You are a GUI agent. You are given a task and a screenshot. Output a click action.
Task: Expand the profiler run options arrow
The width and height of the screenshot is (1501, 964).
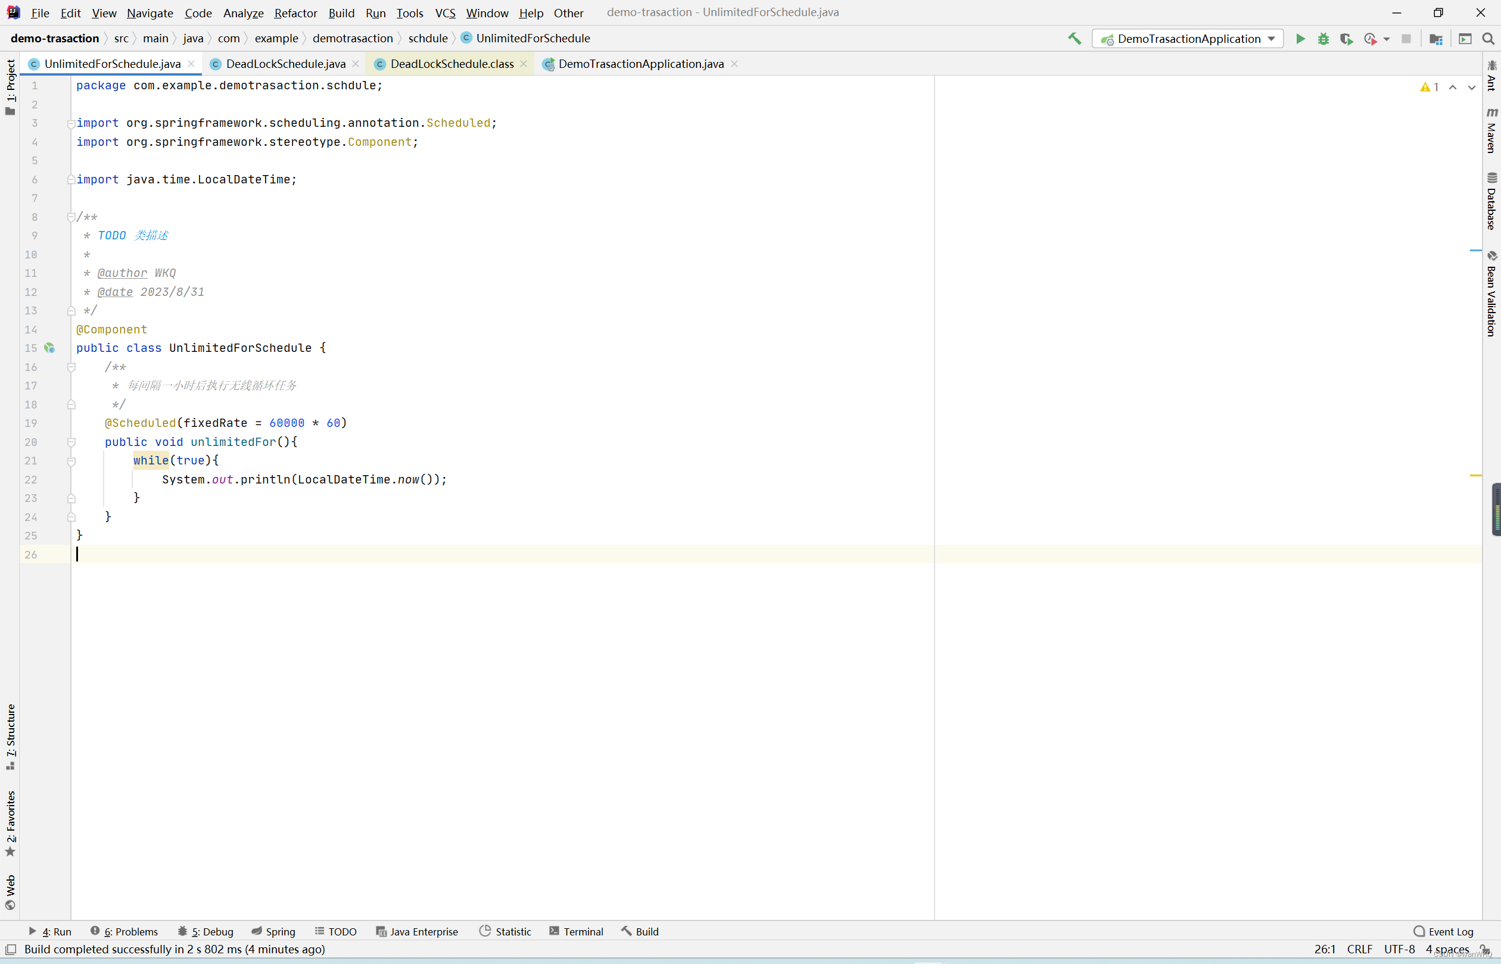click(1387, 39)
